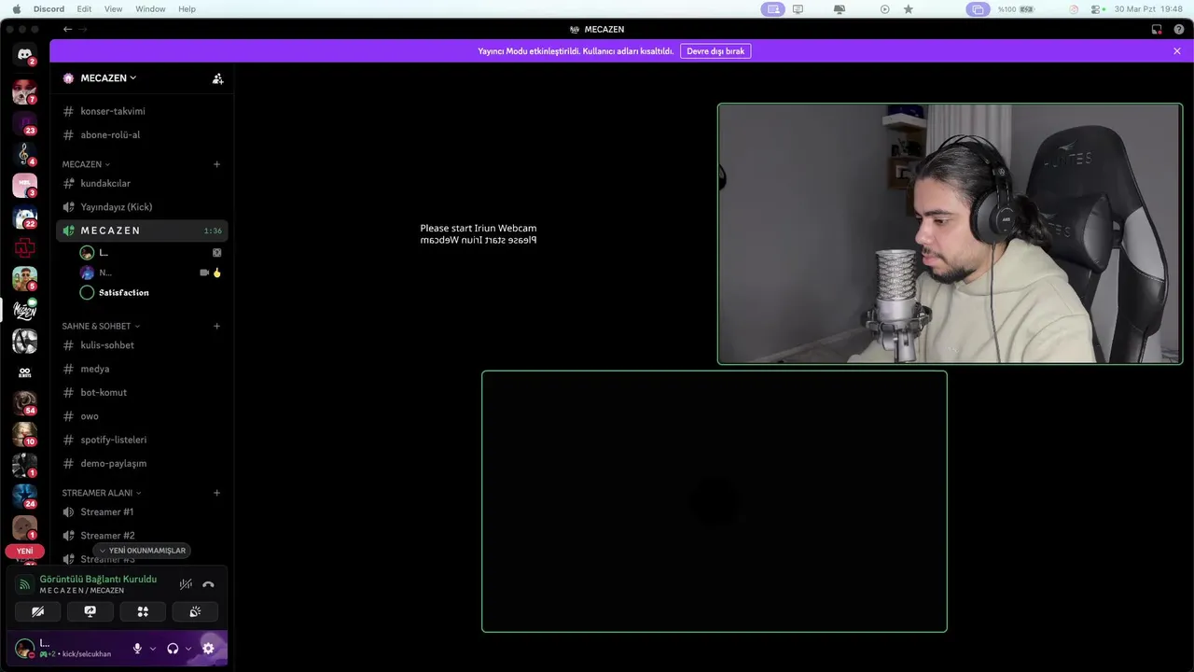Open the server icon with badge 24

pyautogui.click(x=24, y=497)
